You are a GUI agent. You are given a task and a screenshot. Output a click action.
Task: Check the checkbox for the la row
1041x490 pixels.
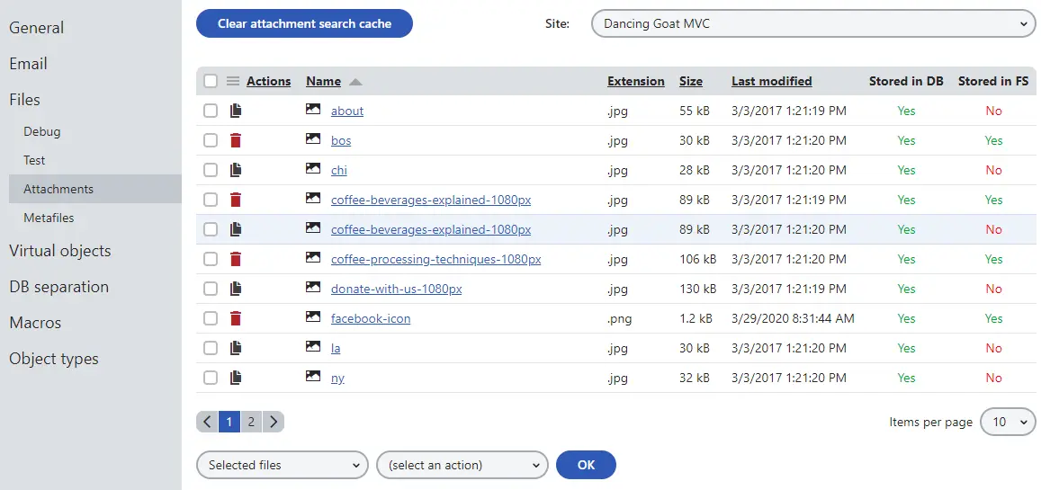tap(211, 348)
